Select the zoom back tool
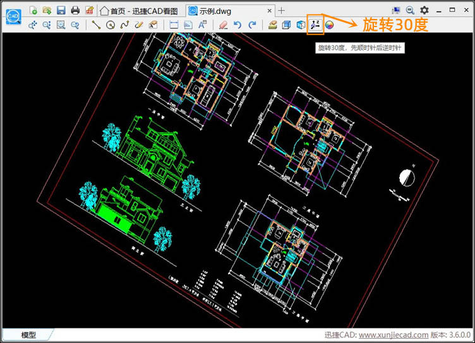Image resolution: width=475 pixels, height=343 pixels. [x=75, y=25]
